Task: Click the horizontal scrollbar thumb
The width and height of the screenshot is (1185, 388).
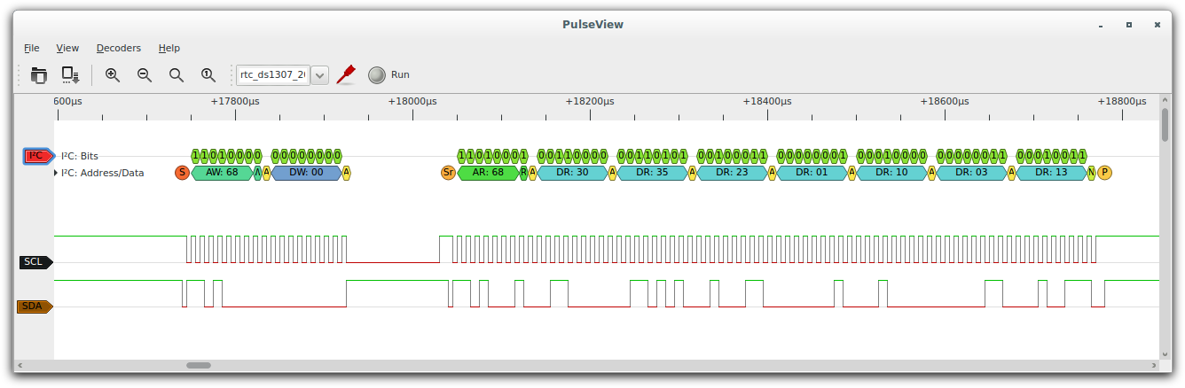Action: [x=199, y=365]
